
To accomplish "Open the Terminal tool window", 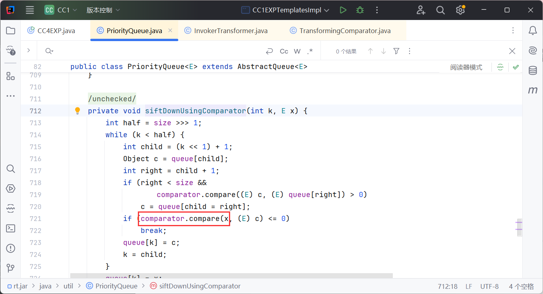I will pyautogui.click(x=11, y=229).
